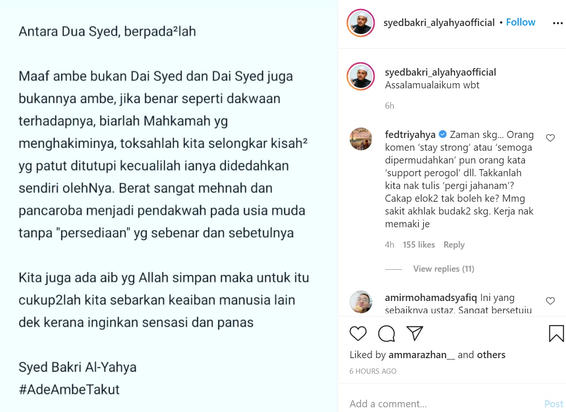The width and height of the screenshot is (566, 412).
Task: Like amirmohamadsyafiq's comment
Action: [550, 301]
